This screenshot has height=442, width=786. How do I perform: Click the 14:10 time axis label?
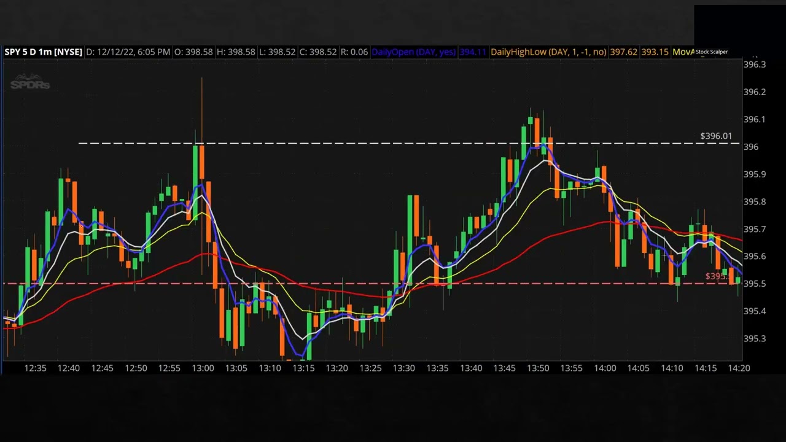pos(672,368)
